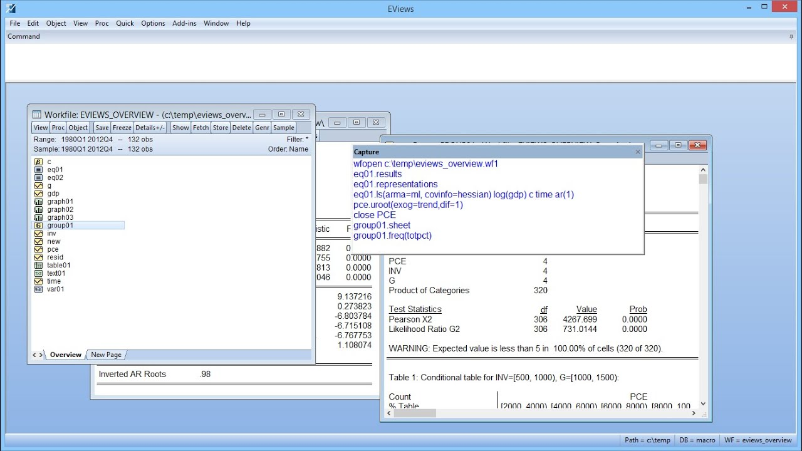This screenshot has width=802, height=451.
Task: Select the eq02 equation icon
Action: (x=38, y=178)
